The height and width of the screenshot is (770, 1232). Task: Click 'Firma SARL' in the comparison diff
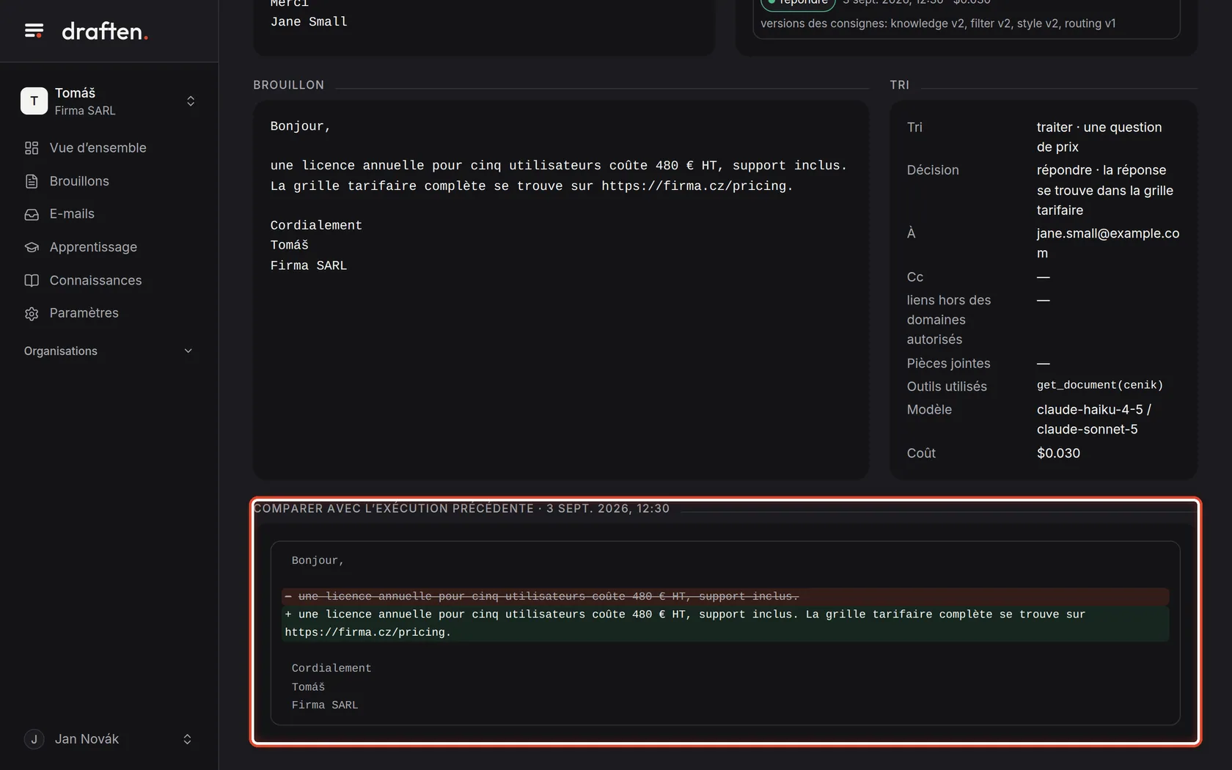tap(325, 705)
